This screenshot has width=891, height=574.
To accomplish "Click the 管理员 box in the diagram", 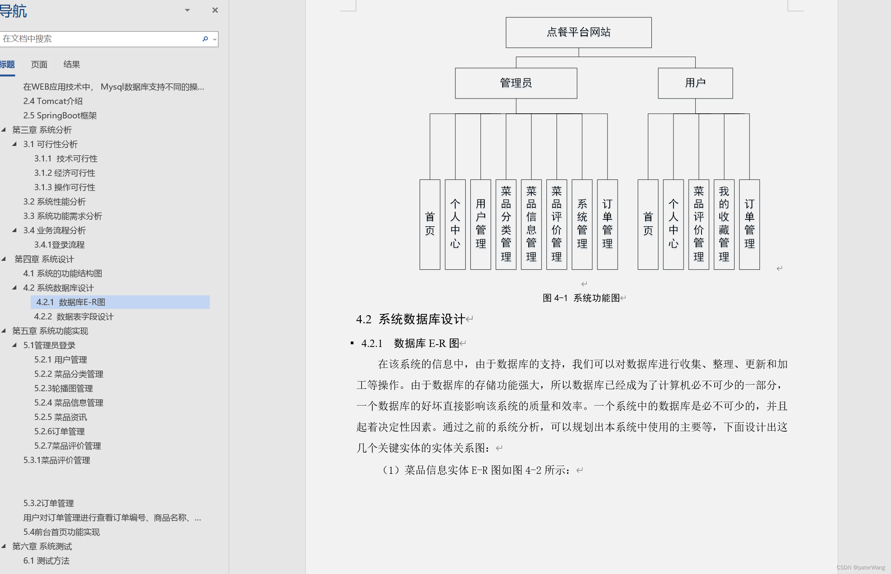I will (516, 83).
